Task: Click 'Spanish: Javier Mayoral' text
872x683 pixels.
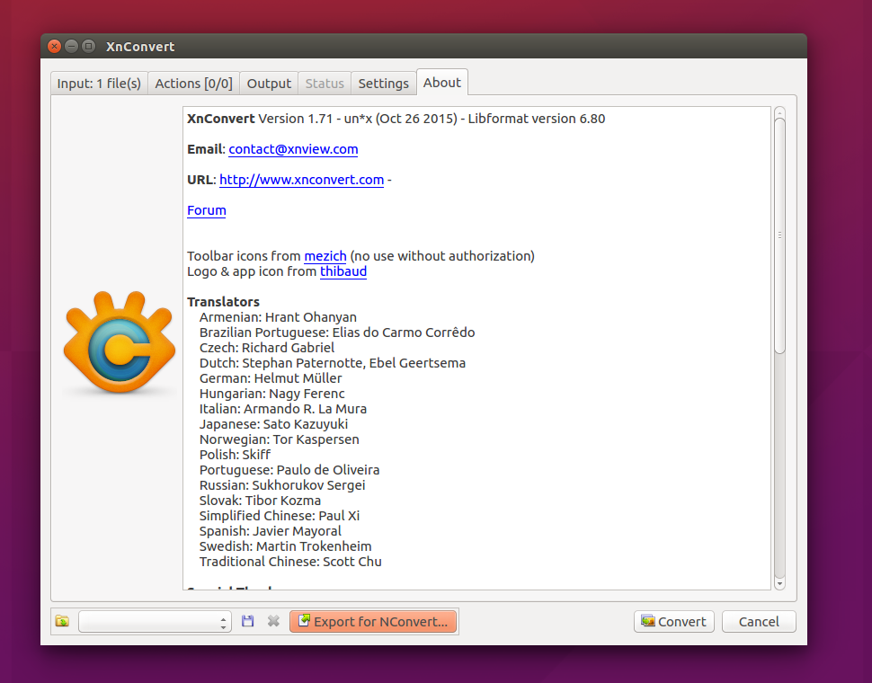Action: (271, 531)
